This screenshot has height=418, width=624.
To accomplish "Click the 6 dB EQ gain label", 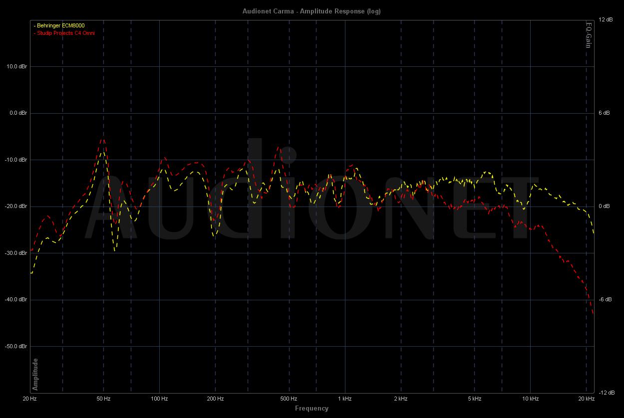I will point(604,113).
